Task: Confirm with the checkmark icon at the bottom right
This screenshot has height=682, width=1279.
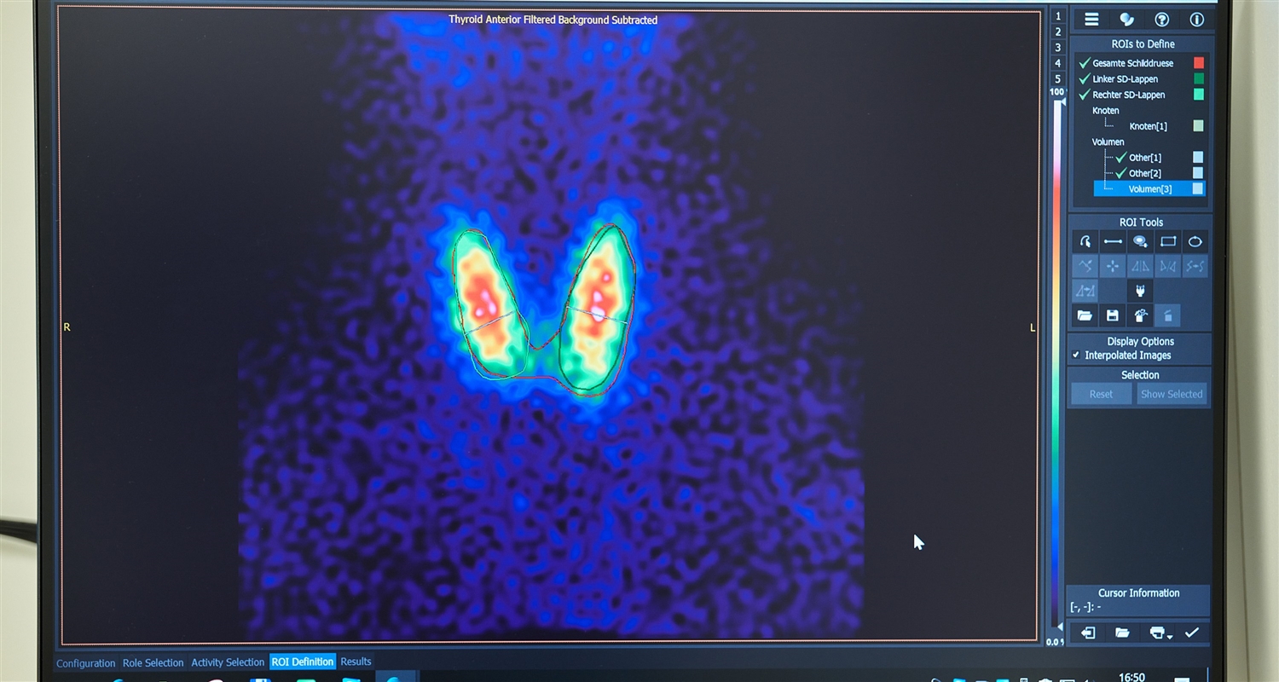Action: [1192, 633]
